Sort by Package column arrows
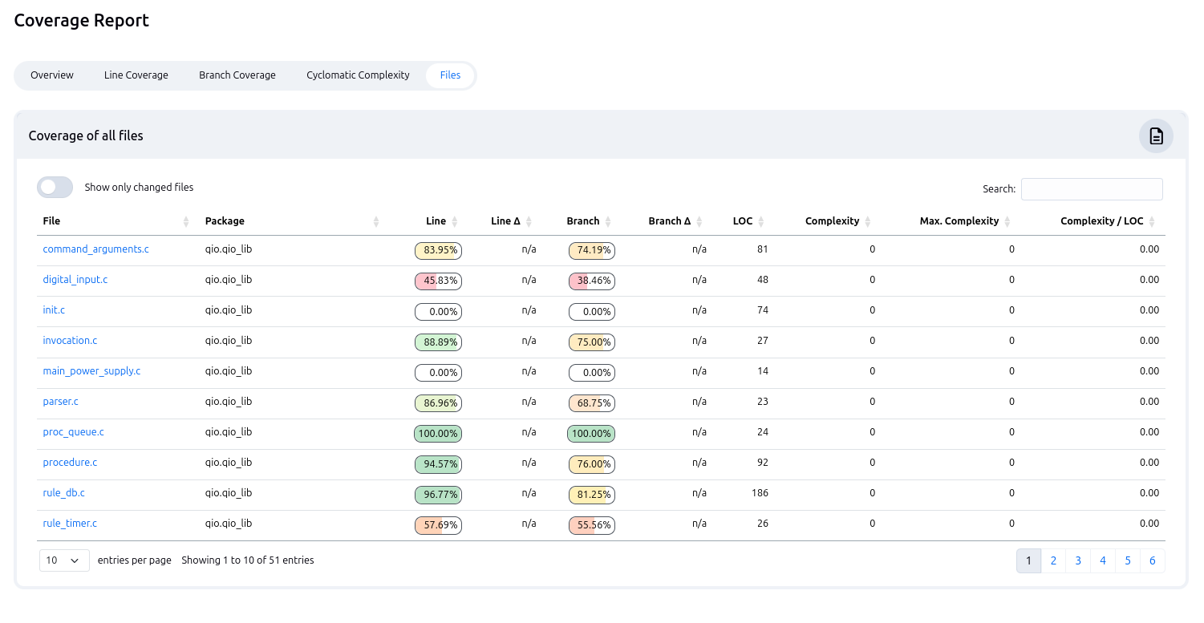Viewport: 1204px width, 623px height. [376, 221]
